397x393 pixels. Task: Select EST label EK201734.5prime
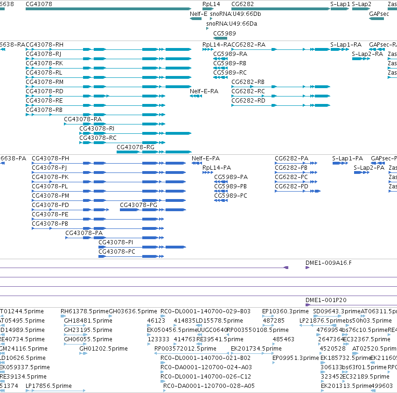pyautogui.click(x=256, y=349)
